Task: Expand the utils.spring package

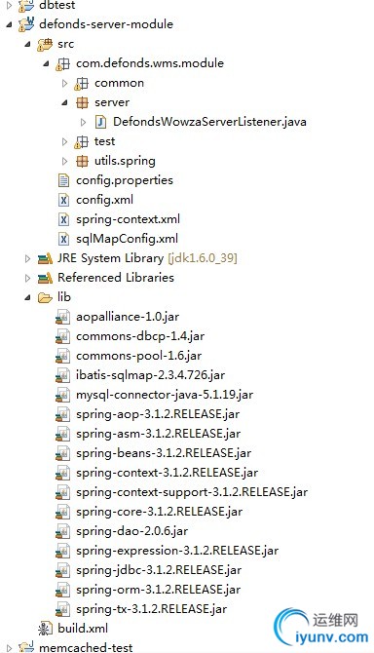Action: (64, 161)
